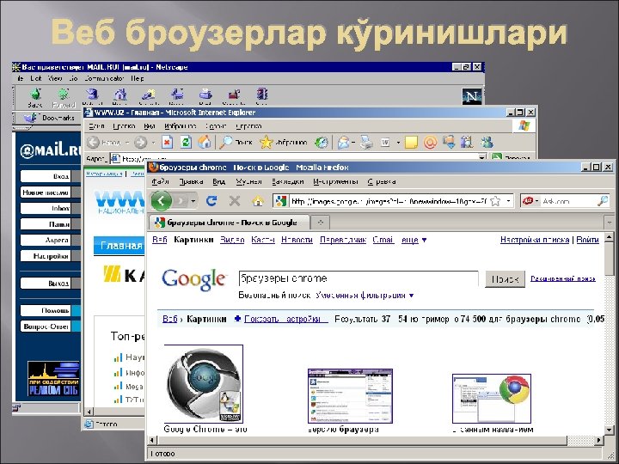This screenshot has height=464, width=619.
Task: Open black Chrome logo image thumbnail
Action: coord(203,383)
